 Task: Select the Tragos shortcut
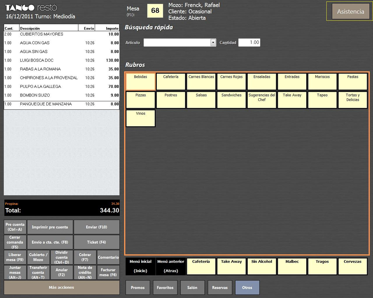[322, 266]
